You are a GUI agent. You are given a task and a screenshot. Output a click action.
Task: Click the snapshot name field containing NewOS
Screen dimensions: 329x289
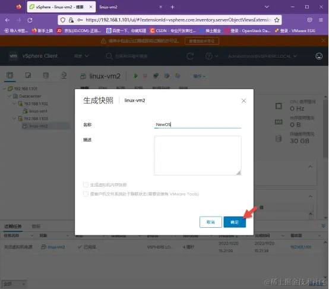tap(198, 124)
